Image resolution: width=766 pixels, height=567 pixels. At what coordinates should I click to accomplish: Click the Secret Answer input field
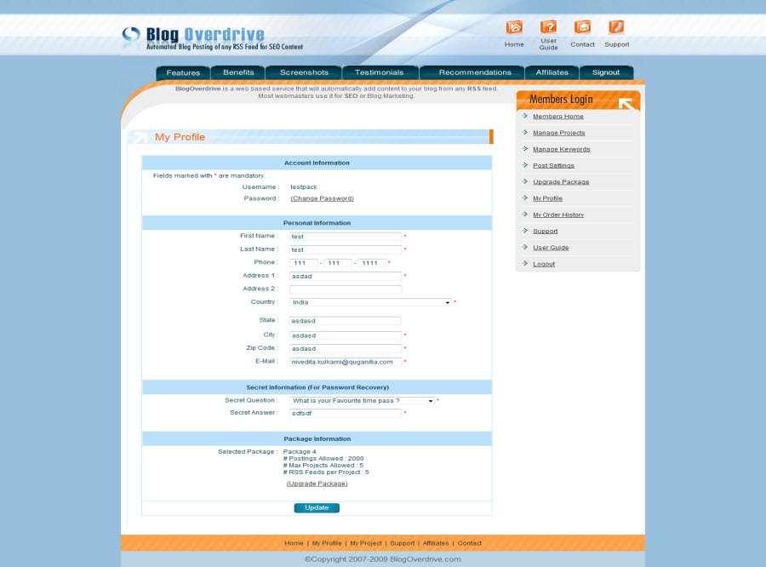click(x=346, y=414)
